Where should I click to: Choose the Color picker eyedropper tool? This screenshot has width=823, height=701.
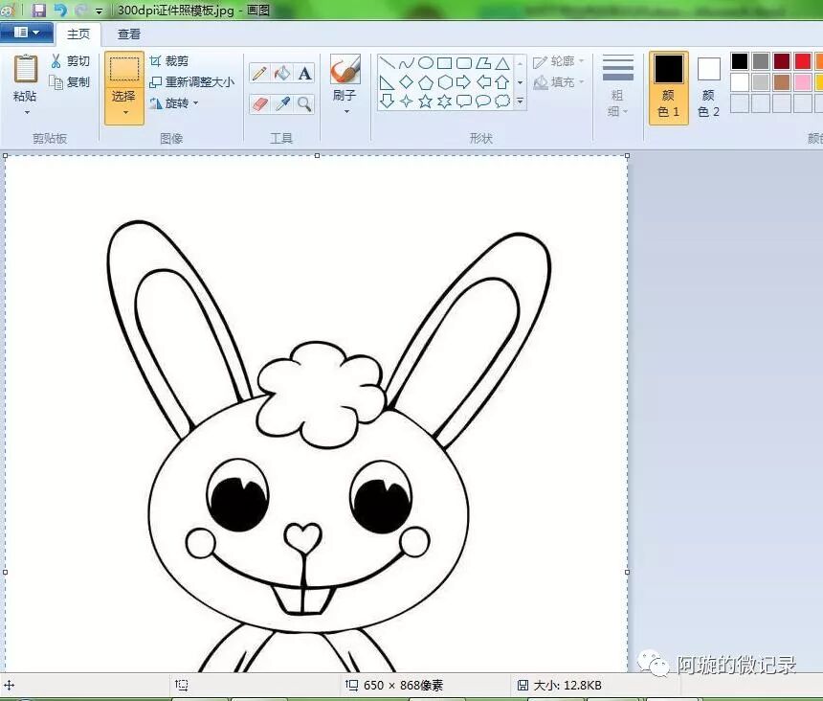282,103
